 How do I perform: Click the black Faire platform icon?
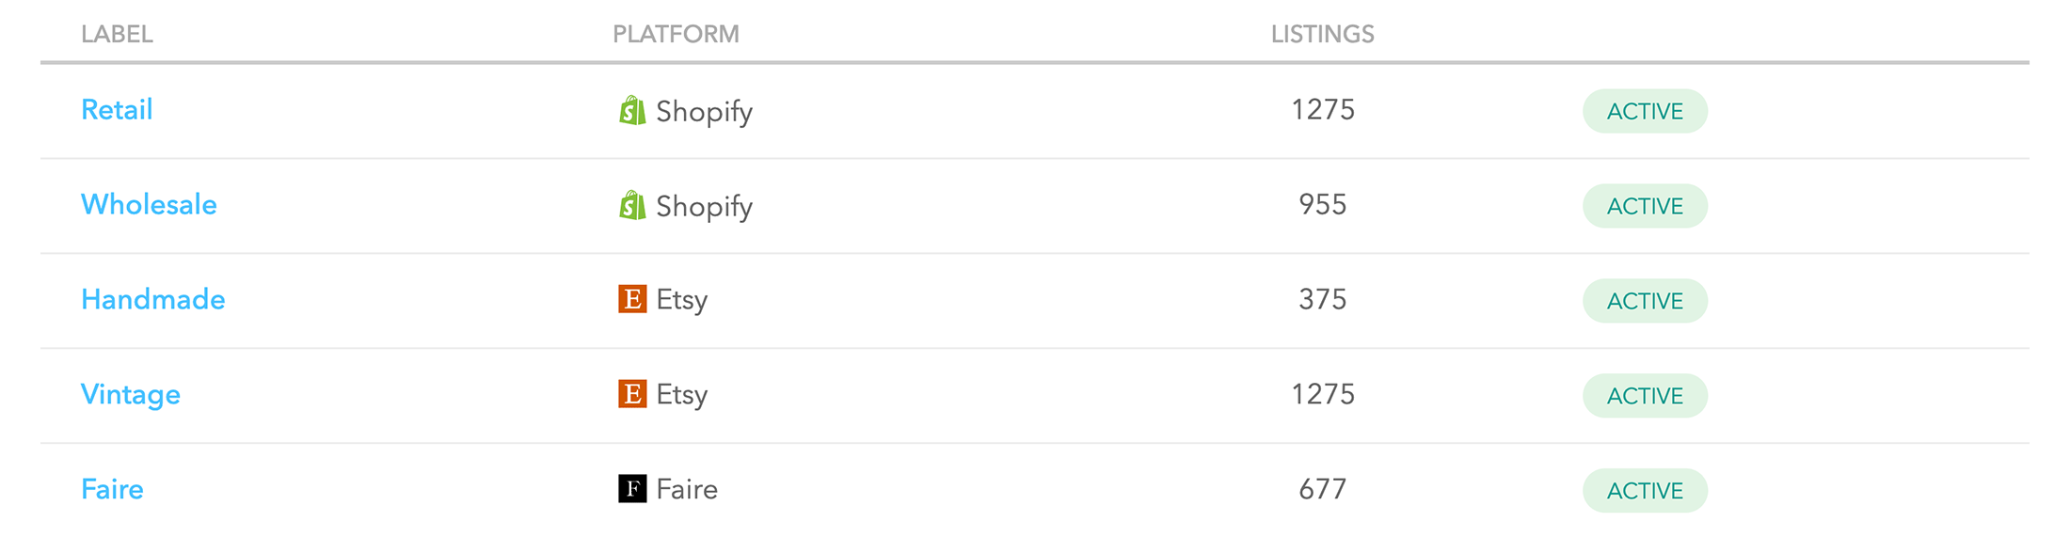pos(632,489)
